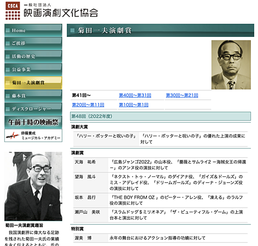Image resolution: width=258 pixels, height=246 pixels.
Task: Click the sepia portrait photo
Action: click(231, 65)
